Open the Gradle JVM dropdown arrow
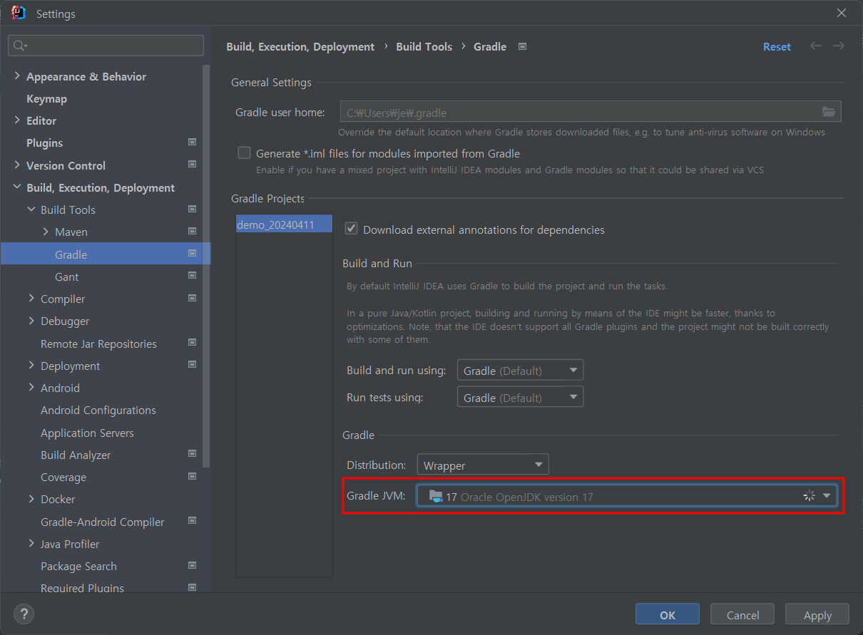This screenshot has height=635, width=863. [827, 496]
